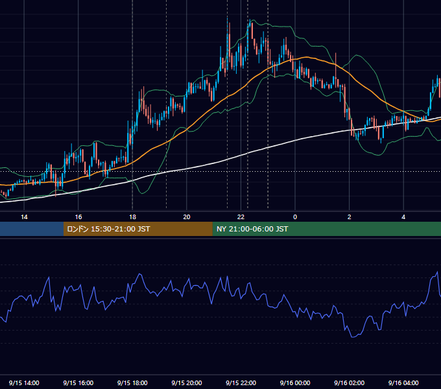
Task: Click the blue session bar before London
Action: pos(32,229)
